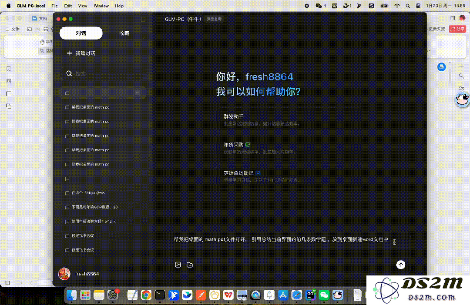Focus the message input box text
This screenshot has width=470, height=305.
pyautogui.click(x=281, y=239)
